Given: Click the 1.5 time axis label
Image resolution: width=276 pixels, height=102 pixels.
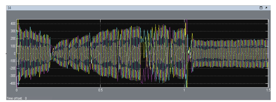Looking at the screenshot, I should point(267,90).
